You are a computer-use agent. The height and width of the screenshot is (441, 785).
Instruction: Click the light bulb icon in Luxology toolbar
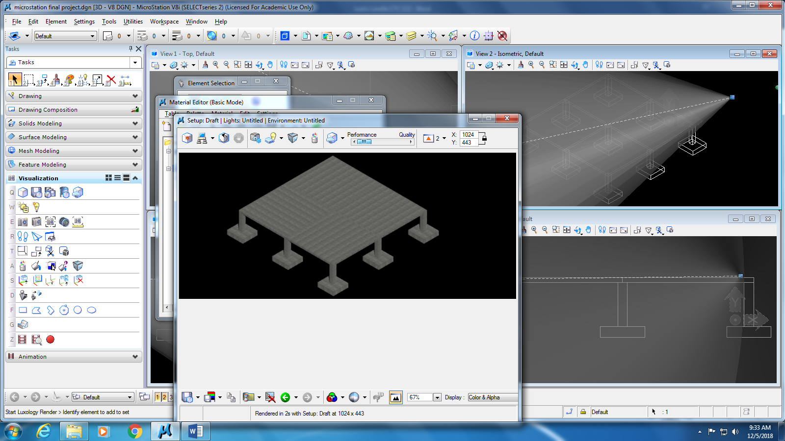[271, 138]
